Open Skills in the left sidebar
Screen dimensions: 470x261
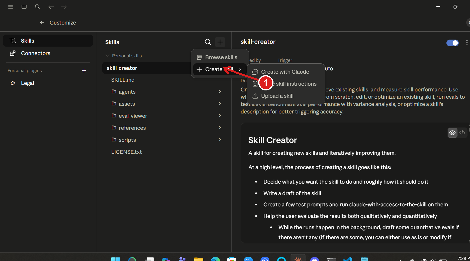pos(48,41)
